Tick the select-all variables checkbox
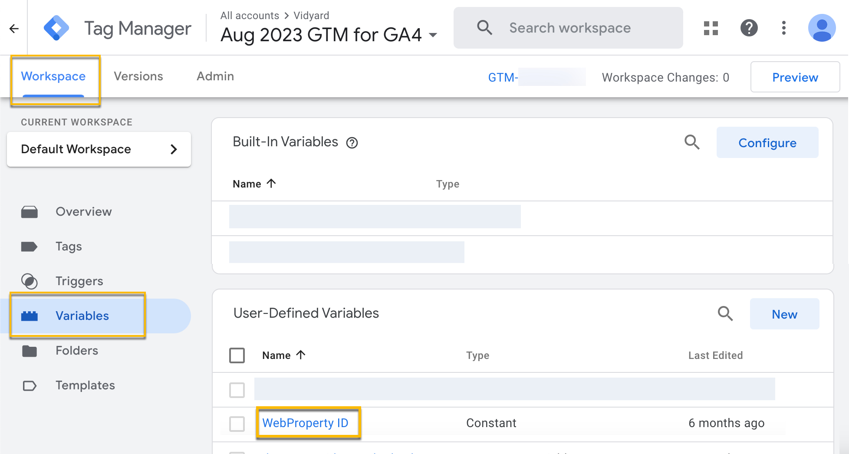849x454 pixels. tap(237, 355)
